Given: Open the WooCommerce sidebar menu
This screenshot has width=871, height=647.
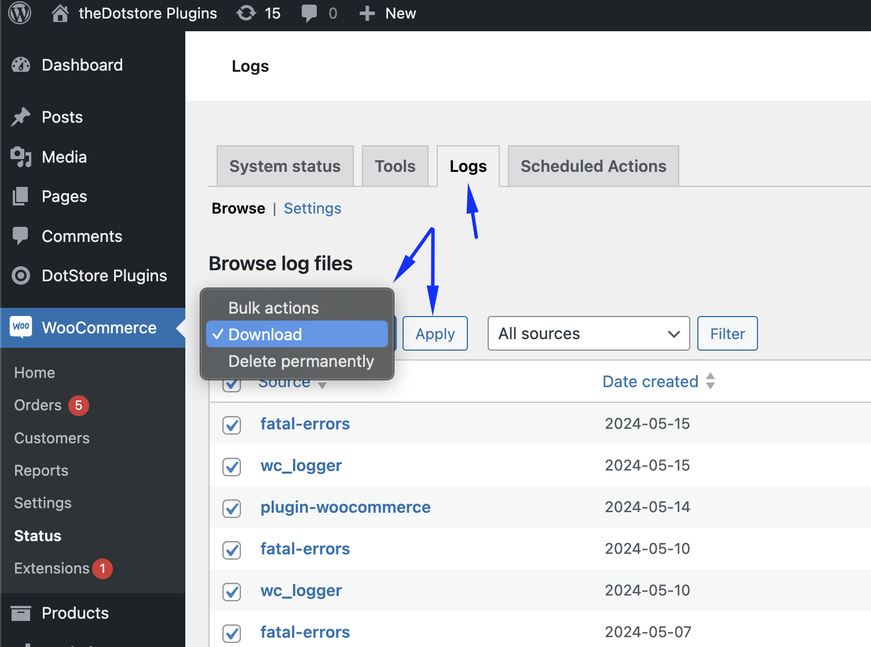Looking at the screenshot, I should tap(93, 328).
